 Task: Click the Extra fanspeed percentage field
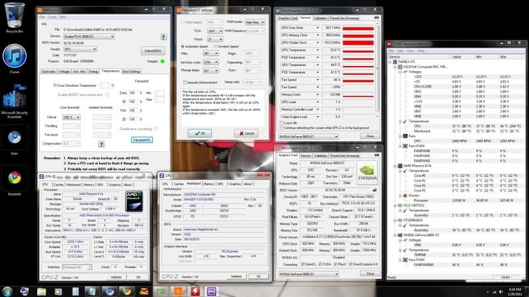point(132,93)
